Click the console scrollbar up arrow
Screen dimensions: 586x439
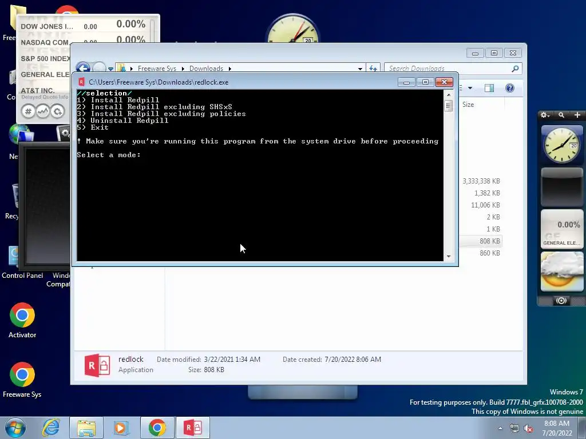tap(449, 94)
